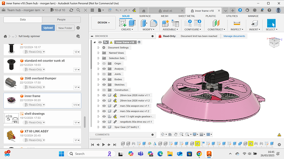Click the Extrude tool icon

(x=132, y=23)
